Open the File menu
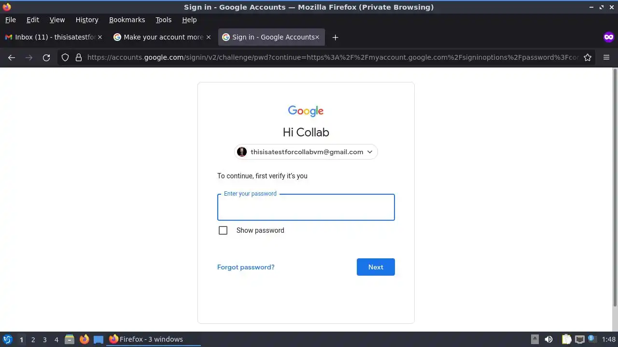 (11, 20)
